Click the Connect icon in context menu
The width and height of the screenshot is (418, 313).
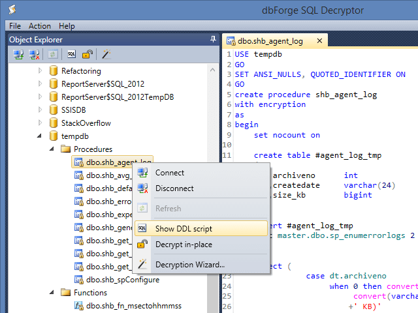pos(142,172)
